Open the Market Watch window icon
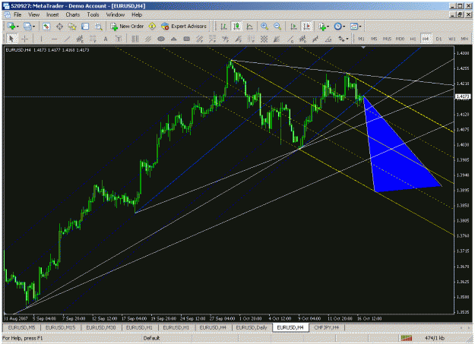475x344 pixels. click(x=46, y=27)
